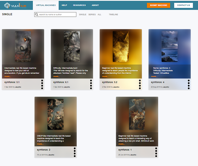Click the '18 Jul 2019' date text
198x166 pixels.
pos(41,155)
